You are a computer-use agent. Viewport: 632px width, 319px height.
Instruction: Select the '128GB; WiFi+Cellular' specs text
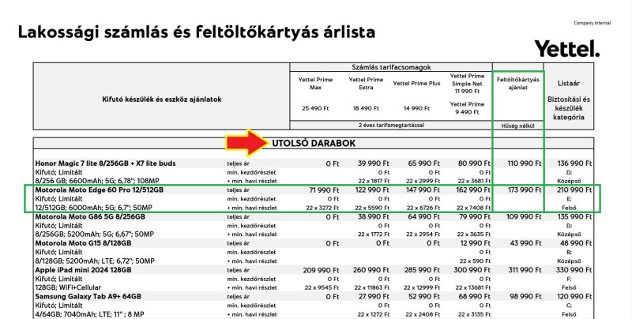tap(68, 287)
